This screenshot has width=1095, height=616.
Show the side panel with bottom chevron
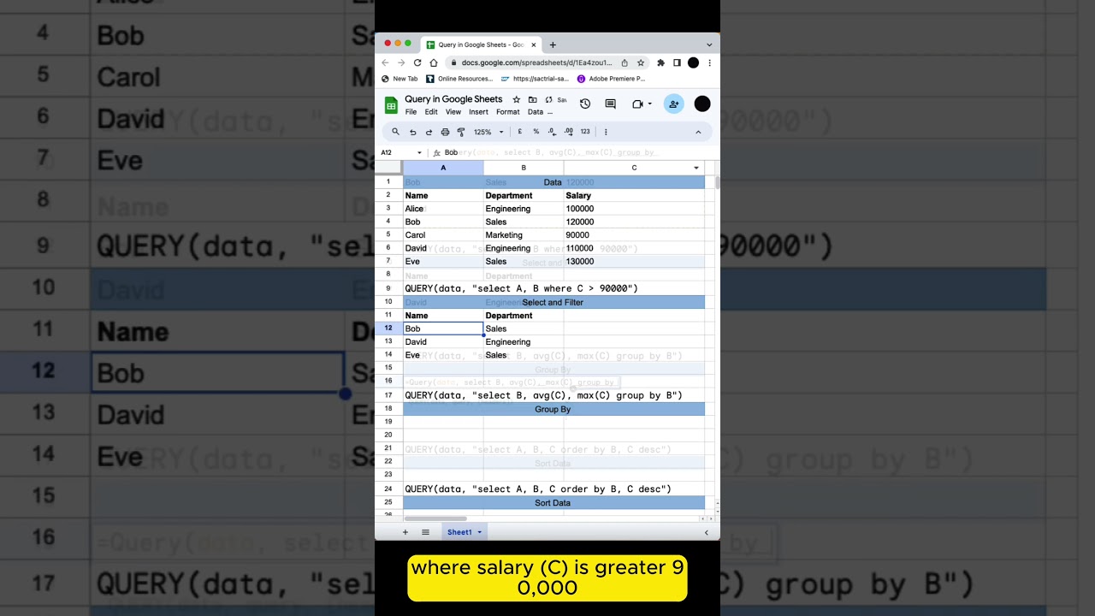(707, 532)
